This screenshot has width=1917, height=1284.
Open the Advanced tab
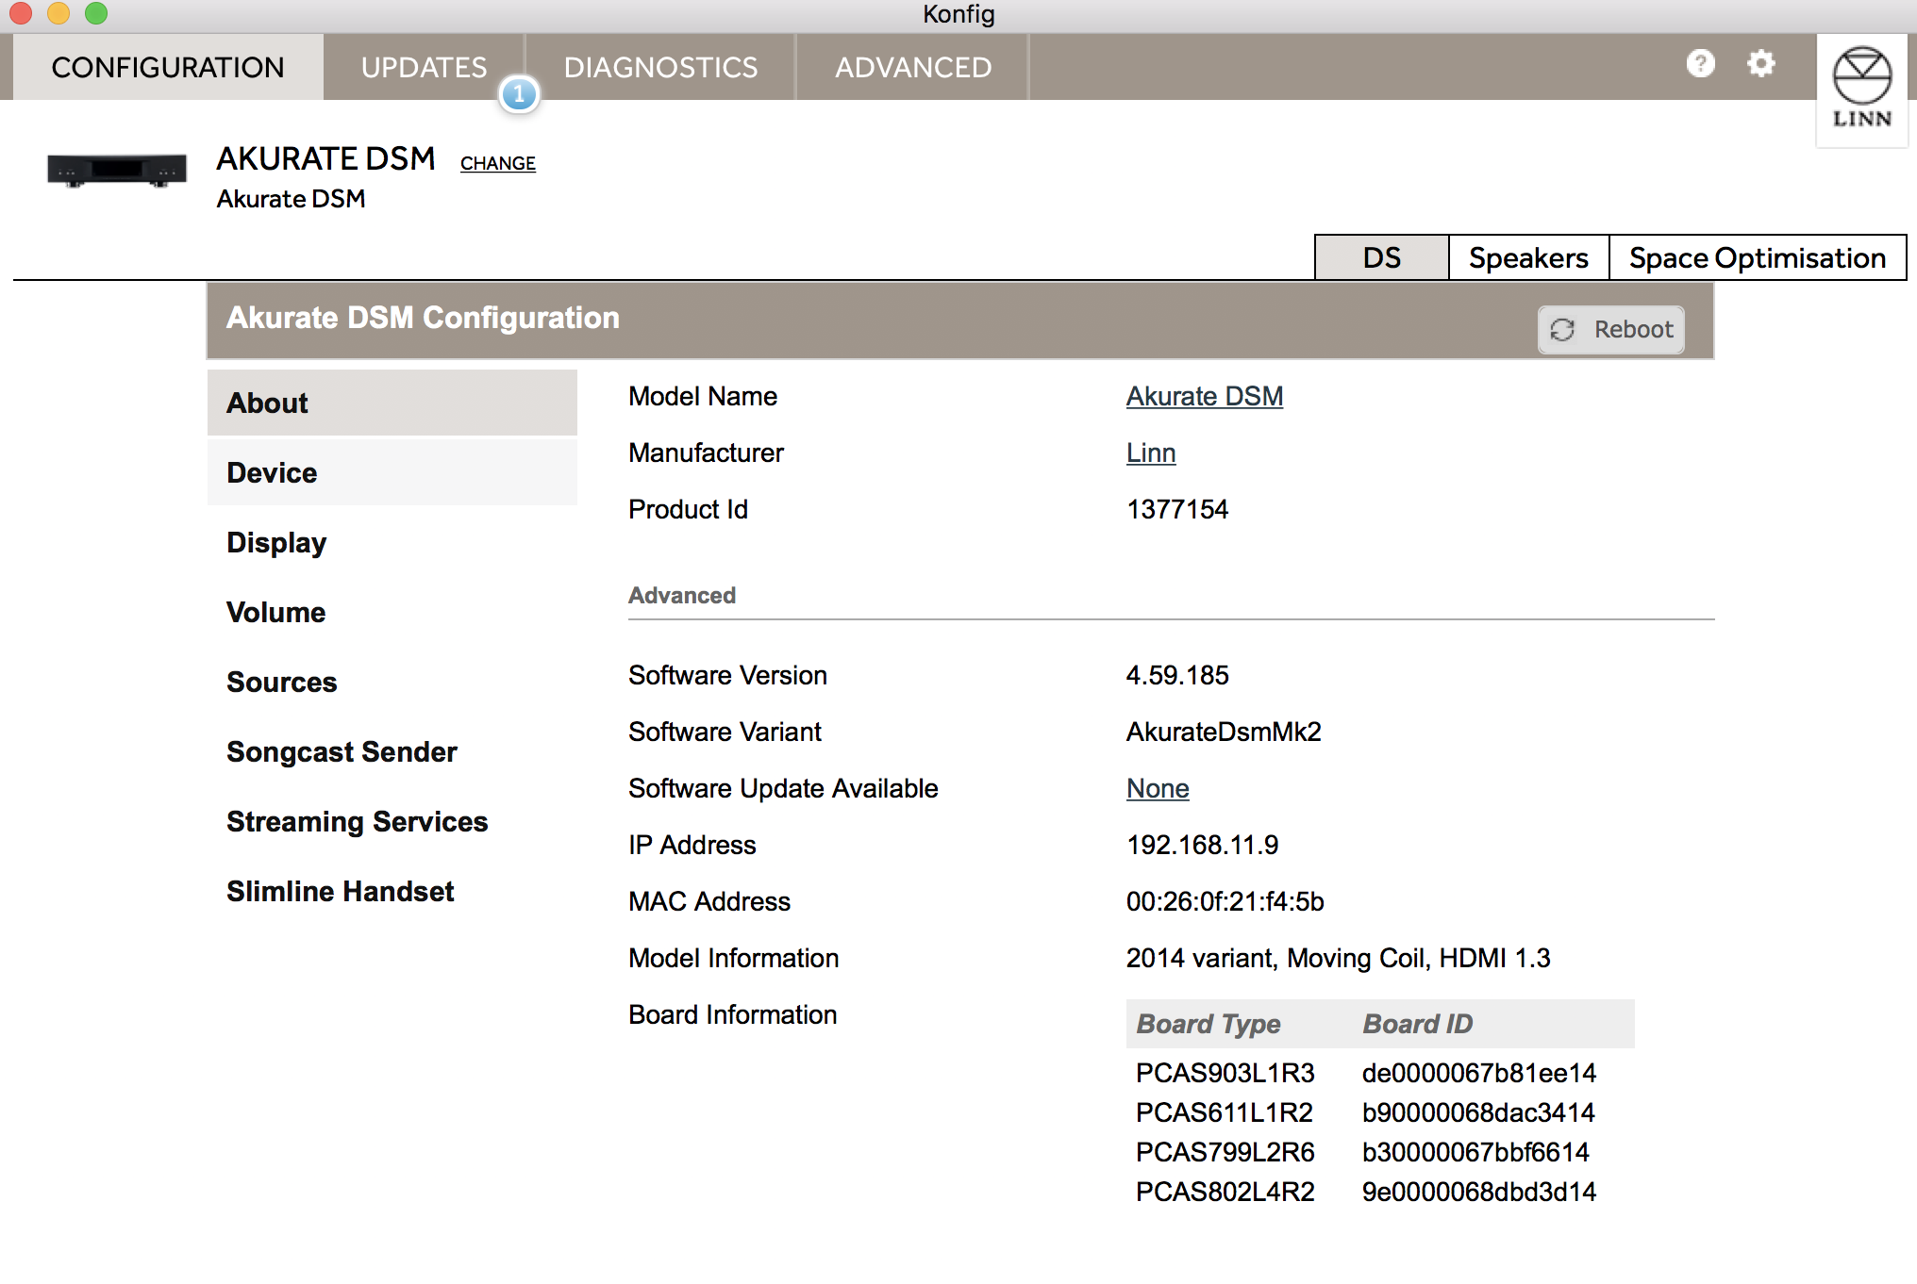pyautogui.click(x=913, y=67)
